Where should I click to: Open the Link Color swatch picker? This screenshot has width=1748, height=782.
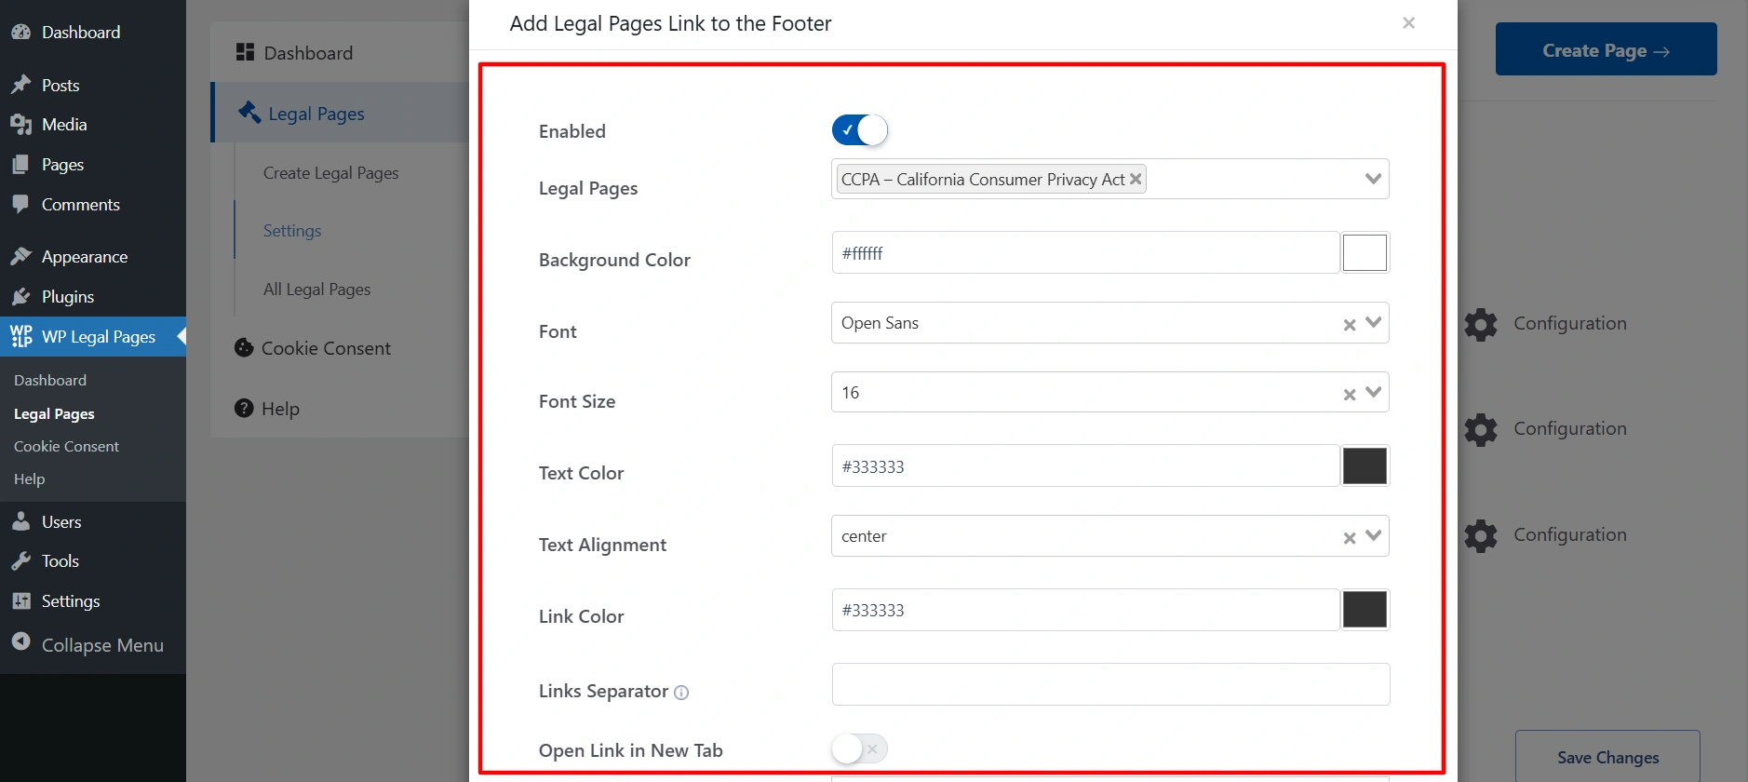tap(1365, 610)
